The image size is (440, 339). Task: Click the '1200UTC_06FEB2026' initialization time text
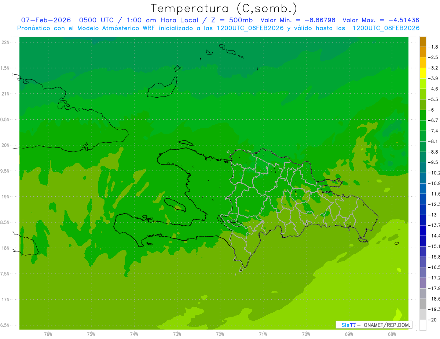[250, 28]
